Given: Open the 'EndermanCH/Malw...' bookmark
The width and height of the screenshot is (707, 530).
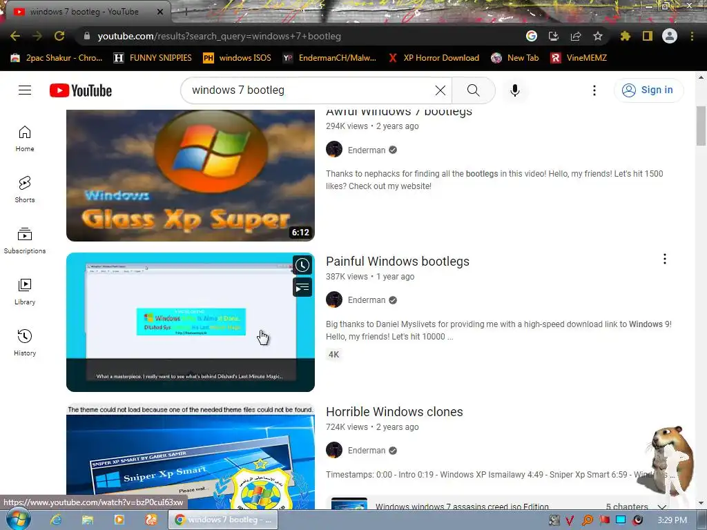Looking at the screenshot, I should (329, 58).
